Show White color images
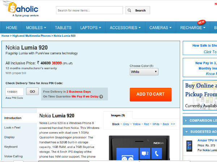The height and width of the screenshot is (162, 217). point(156,124)
